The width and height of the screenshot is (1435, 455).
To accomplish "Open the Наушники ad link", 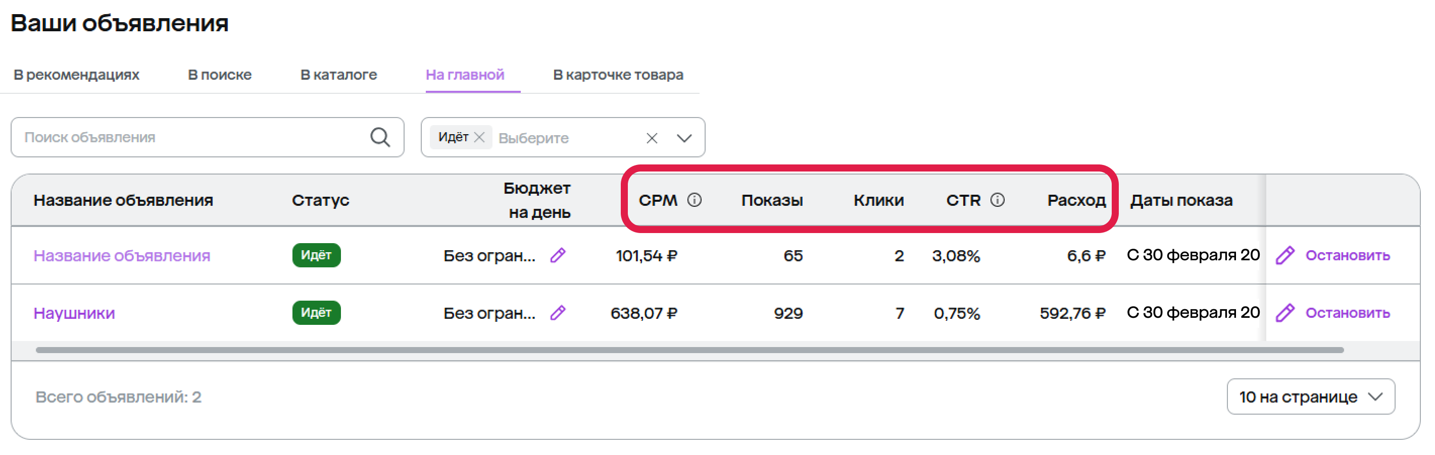I will (x=74, y=313).
